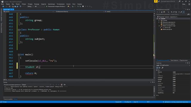
Task: Start debugging with green play icon
Action: (47, 7)
